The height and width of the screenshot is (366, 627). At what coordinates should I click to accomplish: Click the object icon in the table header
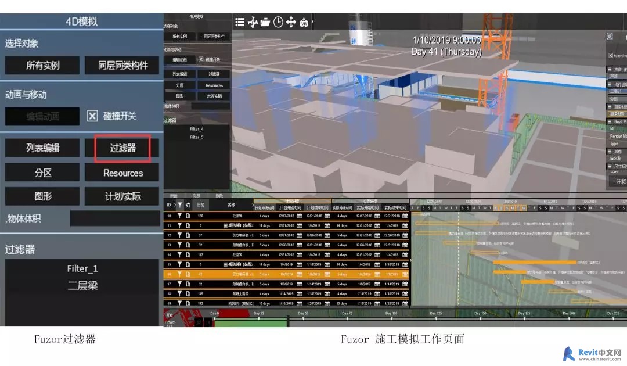coord(188,205)
